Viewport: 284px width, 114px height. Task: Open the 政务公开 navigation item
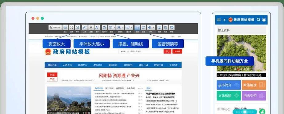coord(98,65)
